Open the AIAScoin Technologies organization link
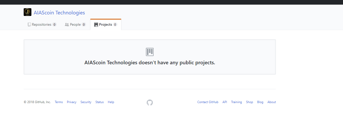The width and height of the screenshot is (343, 136). pyautogui.click(x=59, y=13)
